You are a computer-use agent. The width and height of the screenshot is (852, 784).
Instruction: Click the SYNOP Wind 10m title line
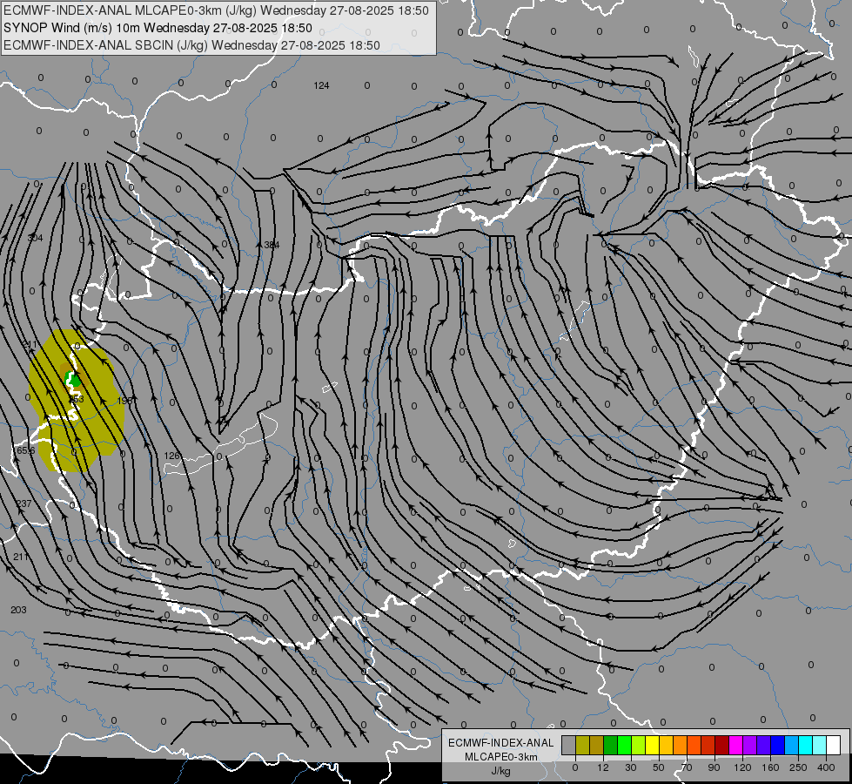point(158,28)
